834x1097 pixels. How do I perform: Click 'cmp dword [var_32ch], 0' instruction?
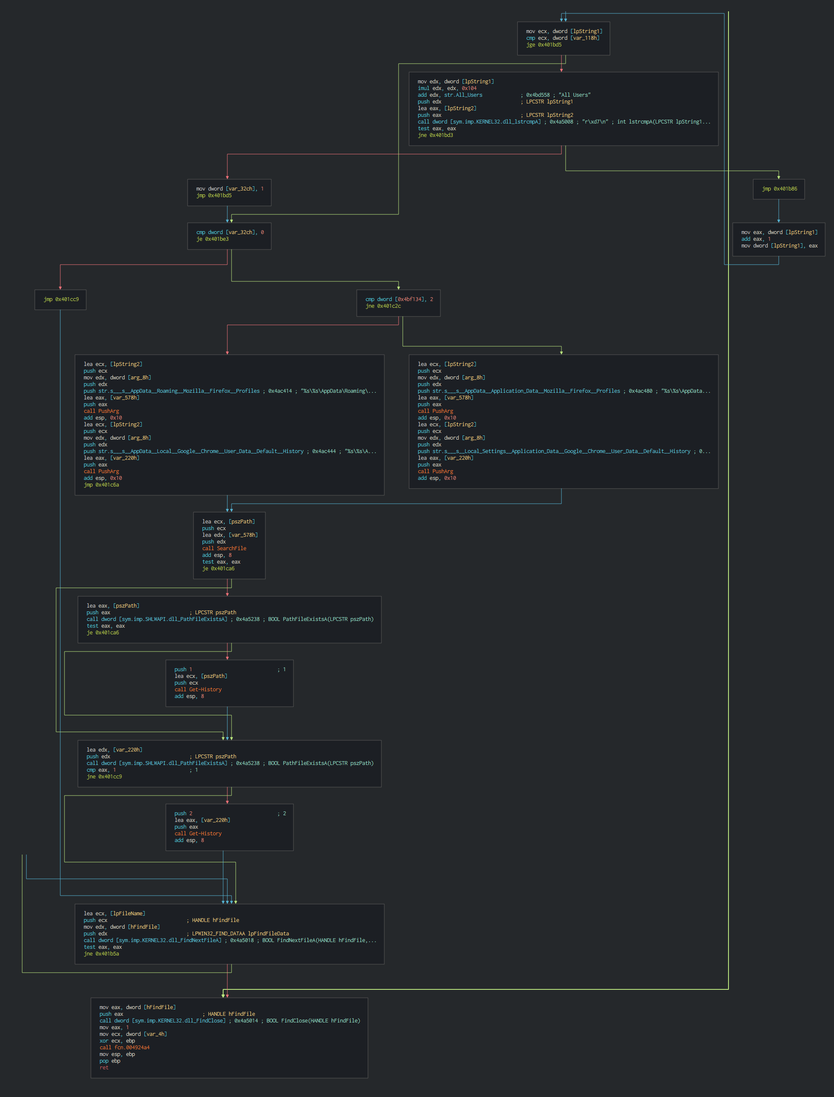229,232
